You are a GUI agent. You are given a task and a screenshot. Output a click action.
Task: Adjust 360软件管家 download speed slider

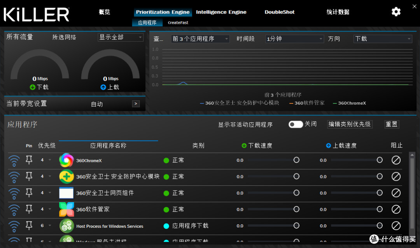click(x=273, y=209)
